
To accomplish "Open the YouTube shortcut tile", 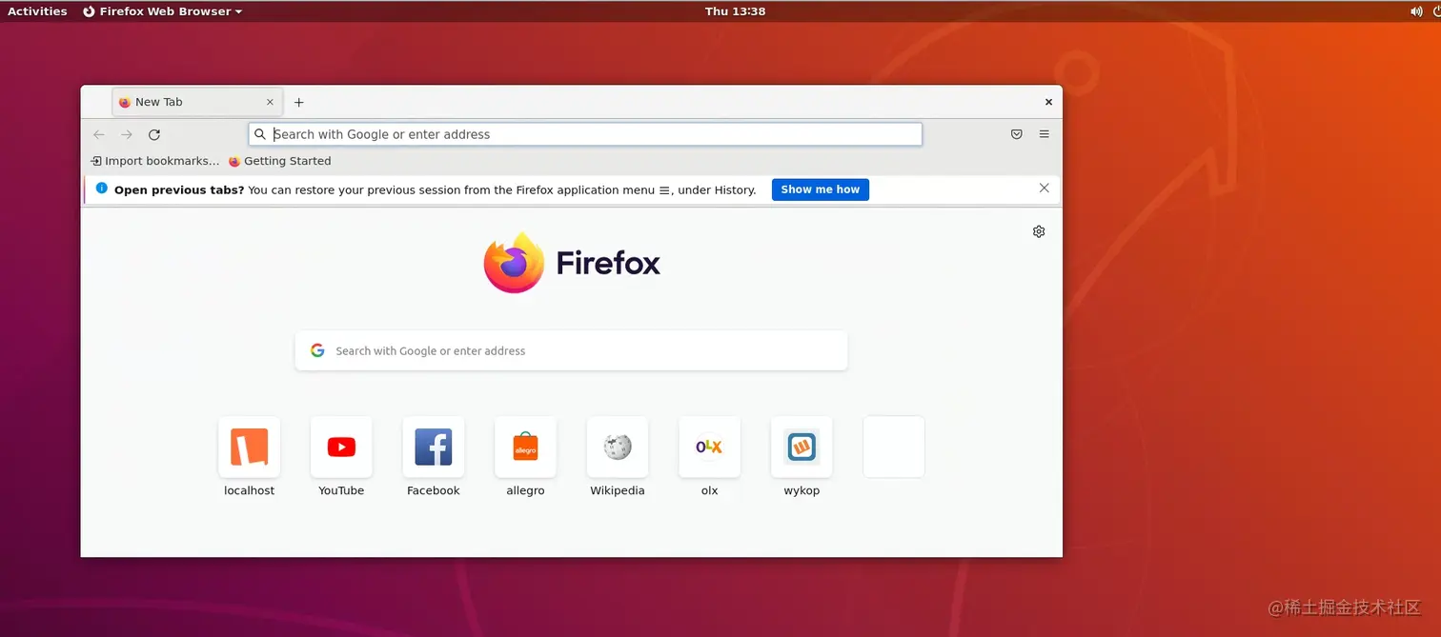I will tap(341, 447).
